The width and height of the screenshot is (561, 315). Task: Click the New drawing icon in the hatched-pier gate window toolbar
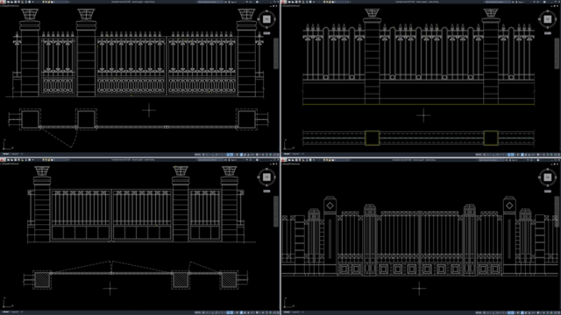pos(8,159)
